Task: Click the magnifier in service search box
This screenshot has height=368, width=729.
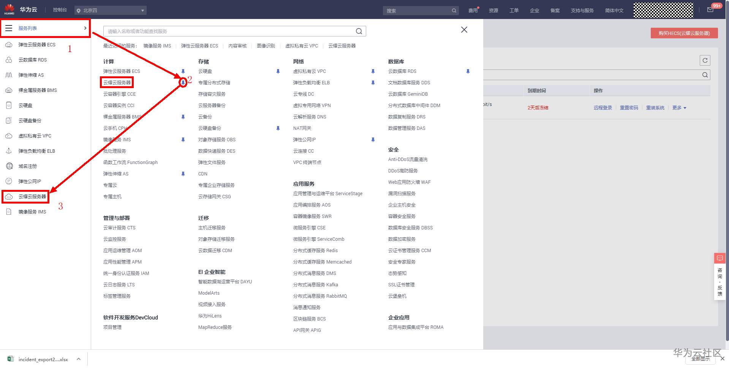Action: tap(359, 31)
